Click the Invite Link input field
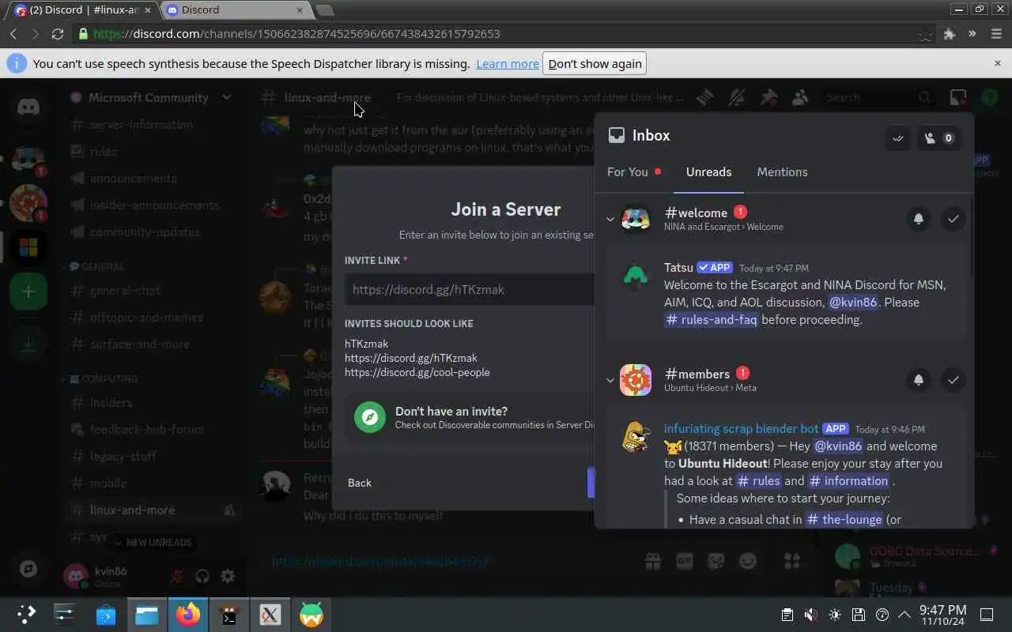The image size is (1012, 632). click(x=470, y=289)
